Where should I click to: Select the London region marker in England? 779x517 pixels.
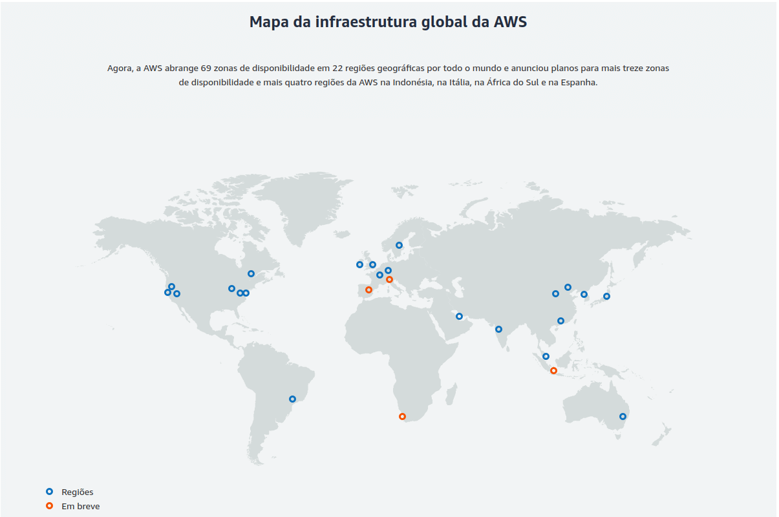[372, 264]
